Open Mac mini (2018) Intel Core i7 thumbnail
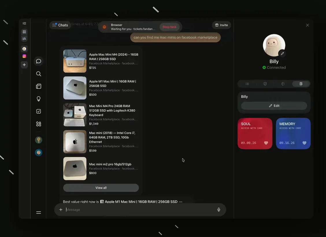326x237 pixels. click(x=75, y=142)
